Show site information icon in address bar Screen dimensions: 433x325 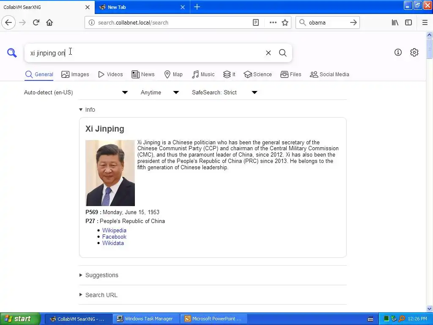coord(92,22)
